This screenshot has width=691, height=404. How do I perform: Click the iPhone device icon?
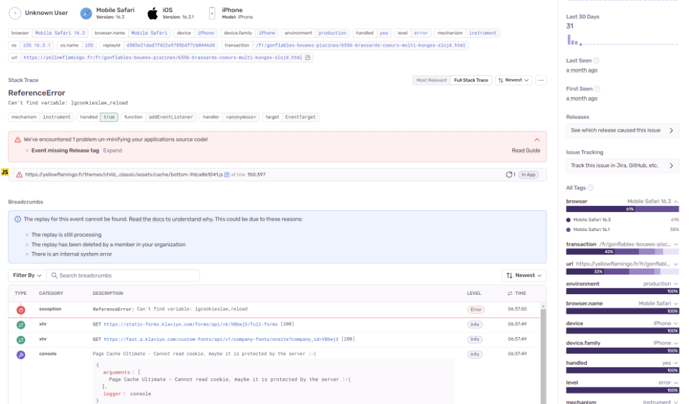[212, 13]
